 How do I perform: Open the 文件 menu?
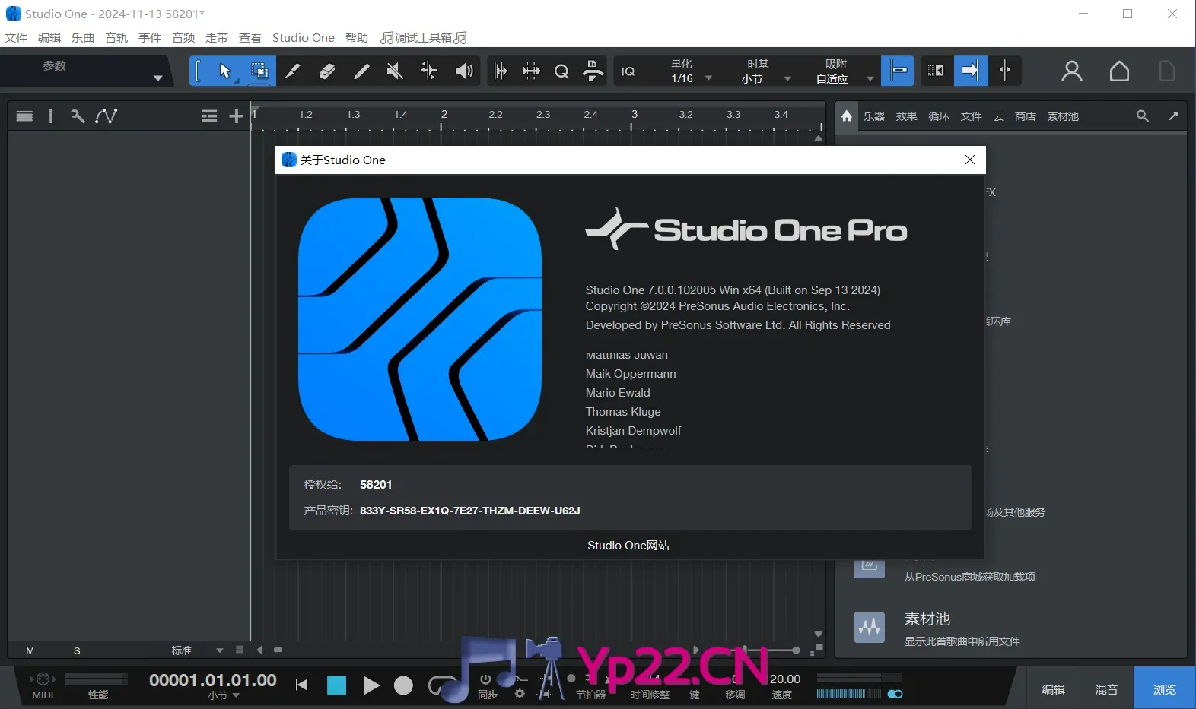point(16,37)
